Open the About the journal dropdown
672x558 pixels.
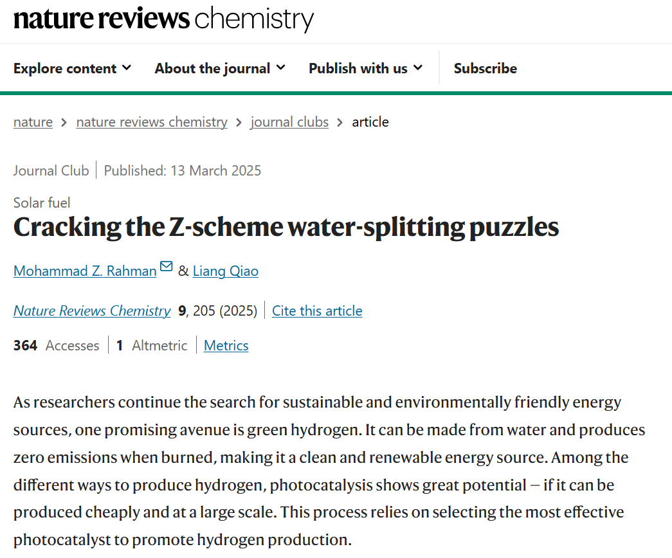pyautogui.click(x=220, y=68)
